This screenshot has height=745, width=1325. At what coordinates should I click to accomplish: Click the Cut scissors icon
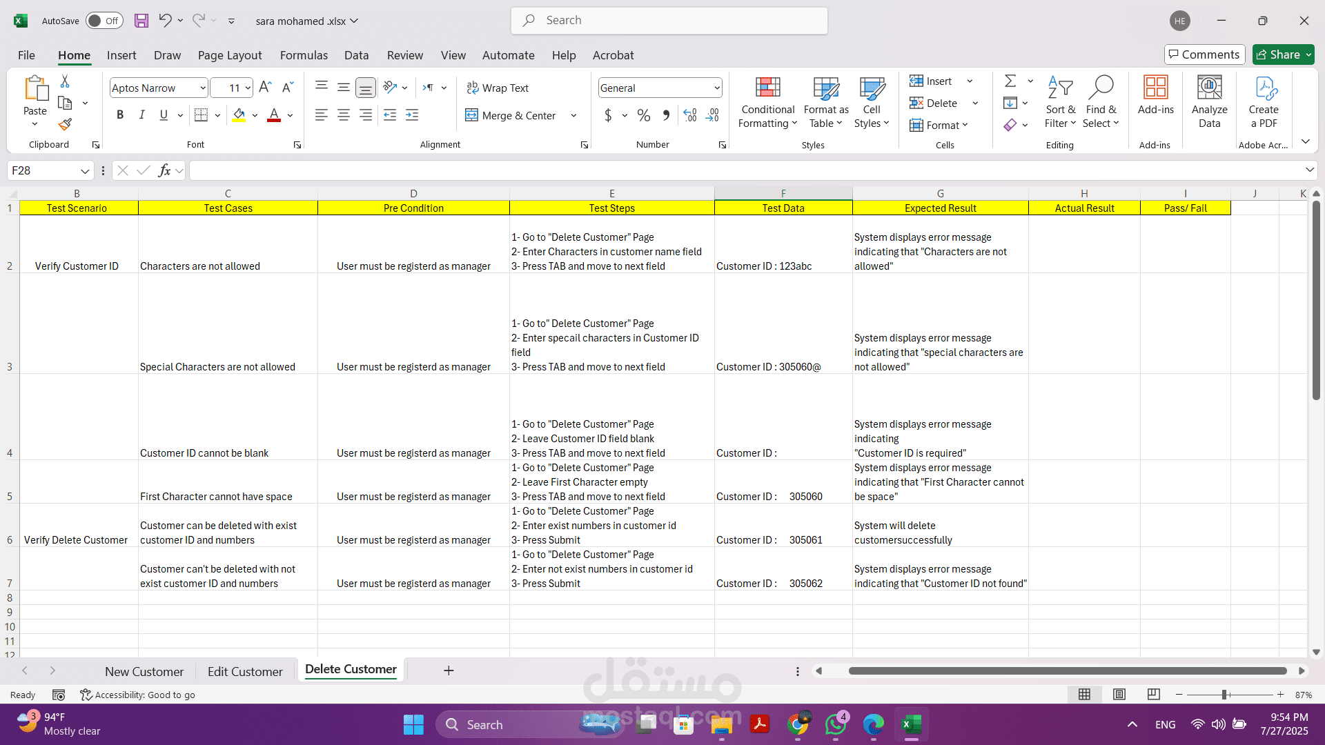tap(65, 81)
